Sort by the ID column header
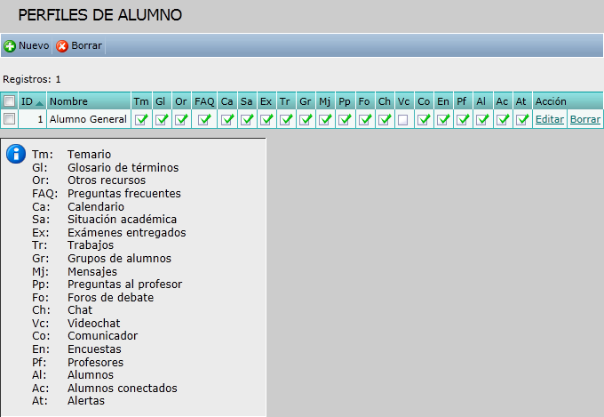 tap(32, 101)
